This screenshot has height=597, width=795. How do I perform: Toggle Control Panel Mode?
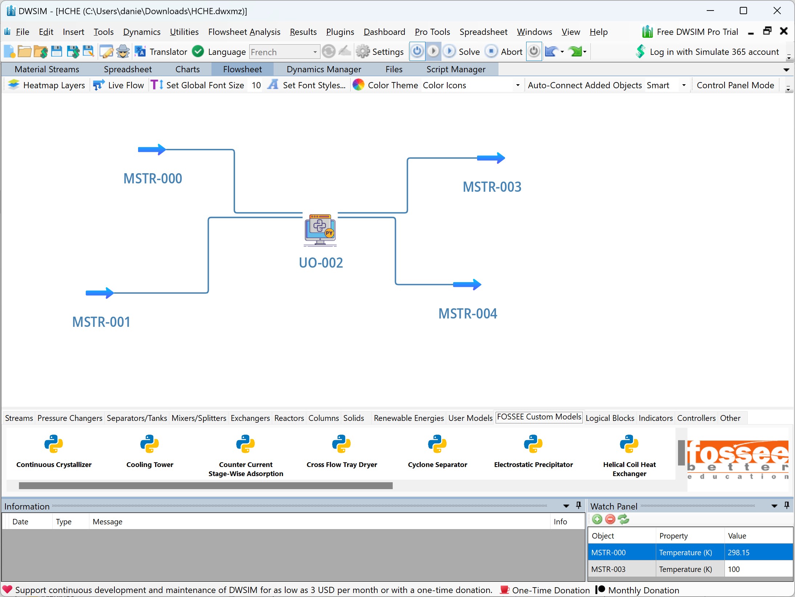click(735, 85)
